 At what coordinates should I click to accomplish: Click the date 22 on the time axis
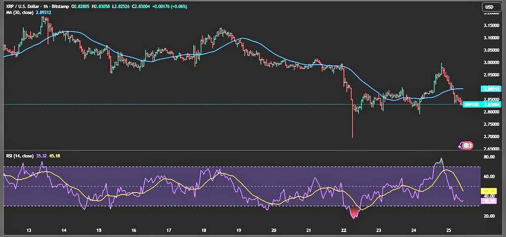(343, 231)
